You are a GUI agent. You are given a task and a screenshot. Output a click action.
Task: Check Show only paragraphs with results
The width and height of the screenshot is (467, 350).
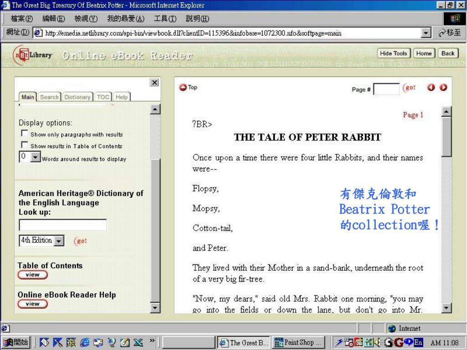click(25, 133)
